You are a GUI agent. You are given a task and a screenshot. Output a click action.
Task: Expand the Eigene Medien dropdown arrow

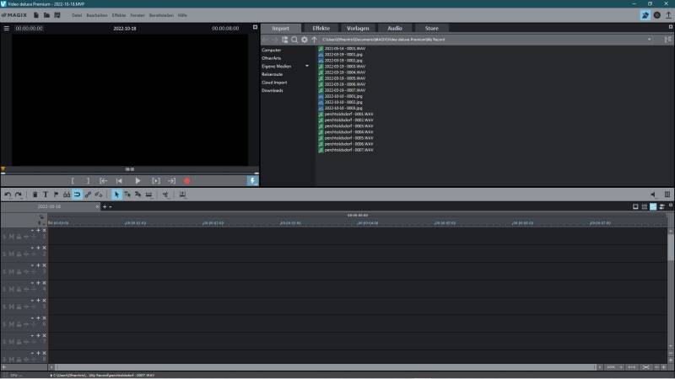307,67
